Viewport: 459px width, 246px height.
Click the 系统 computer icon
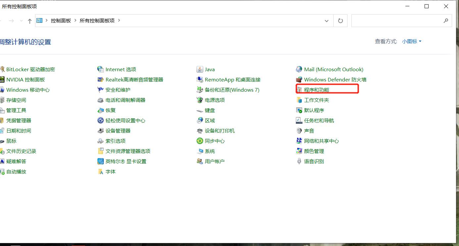click(x=200, y=151)
